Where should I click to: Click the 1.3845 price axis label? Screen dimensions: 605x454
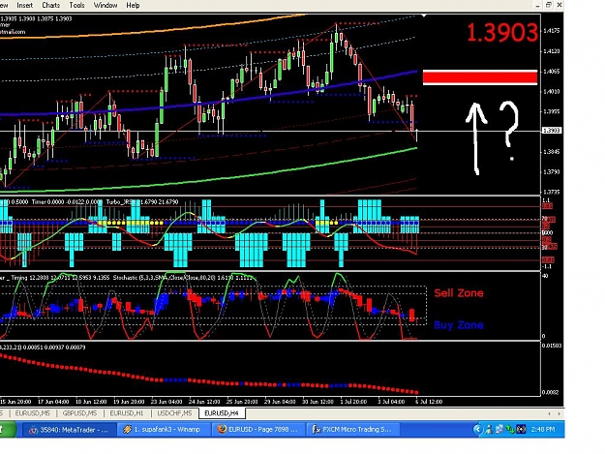point(552,152)
